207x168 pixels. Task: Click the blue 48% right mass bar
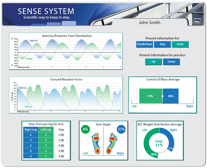pyautogui.click(x=171, y=96)
